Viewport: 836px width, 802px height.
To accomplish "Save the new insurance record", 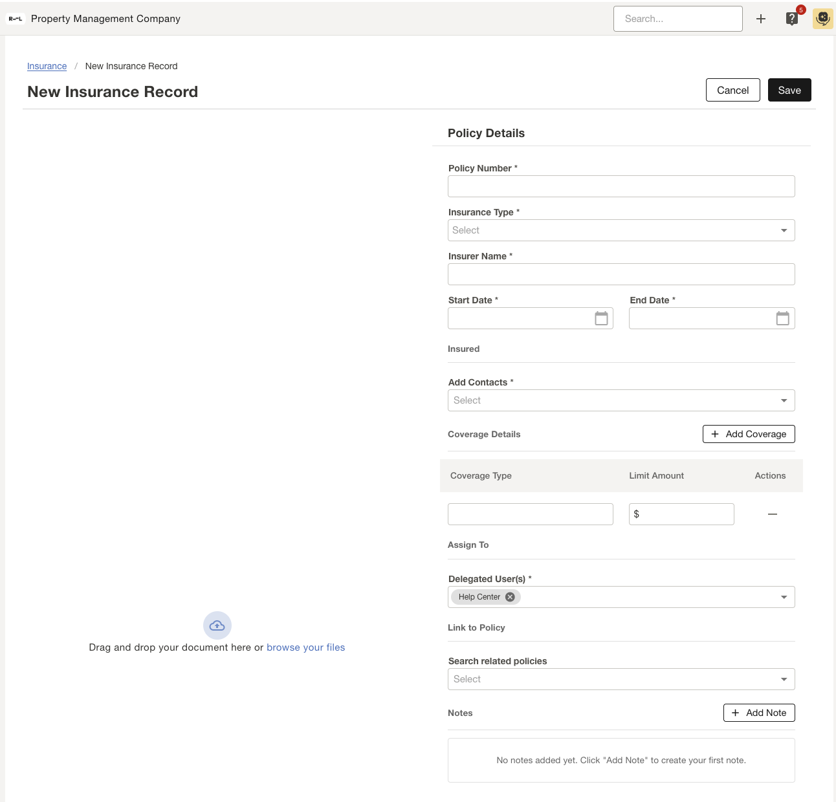I will tap(789, 90).
